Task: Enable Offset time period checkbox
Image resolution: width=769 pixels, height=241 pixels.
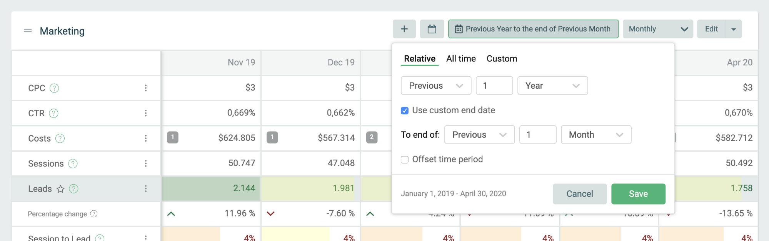Action: (405, 160)
